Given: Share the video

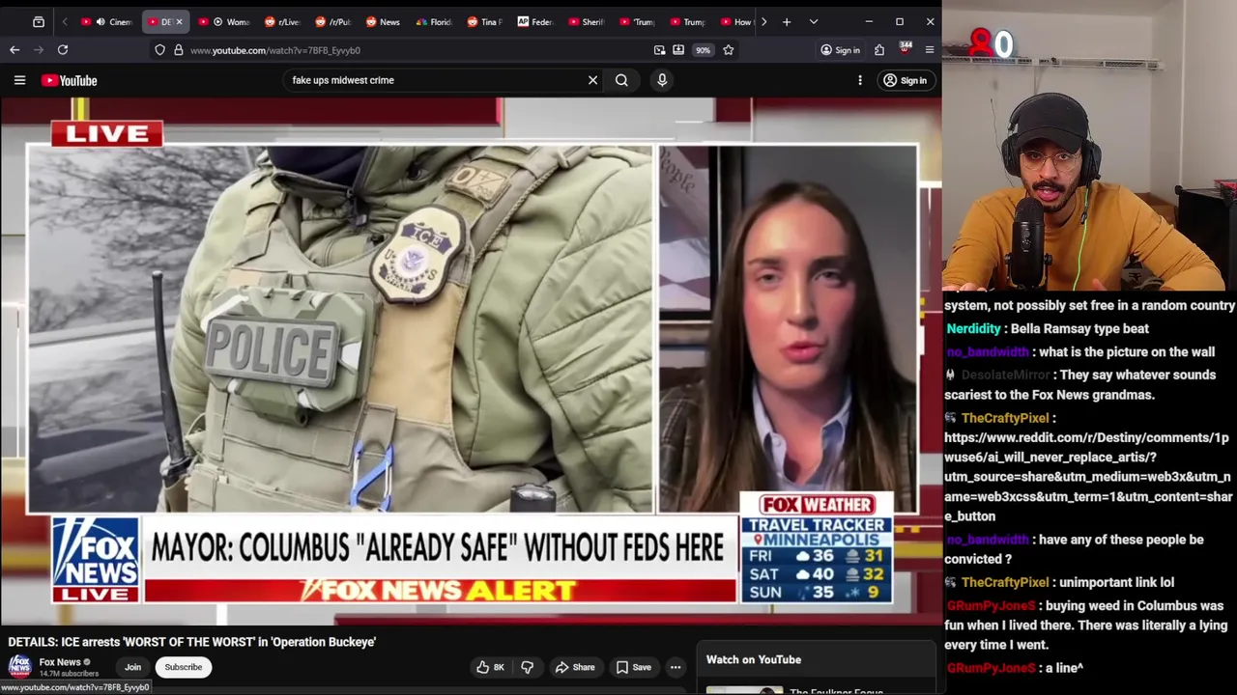Looking at the screenshot, I should click(574, 667).
